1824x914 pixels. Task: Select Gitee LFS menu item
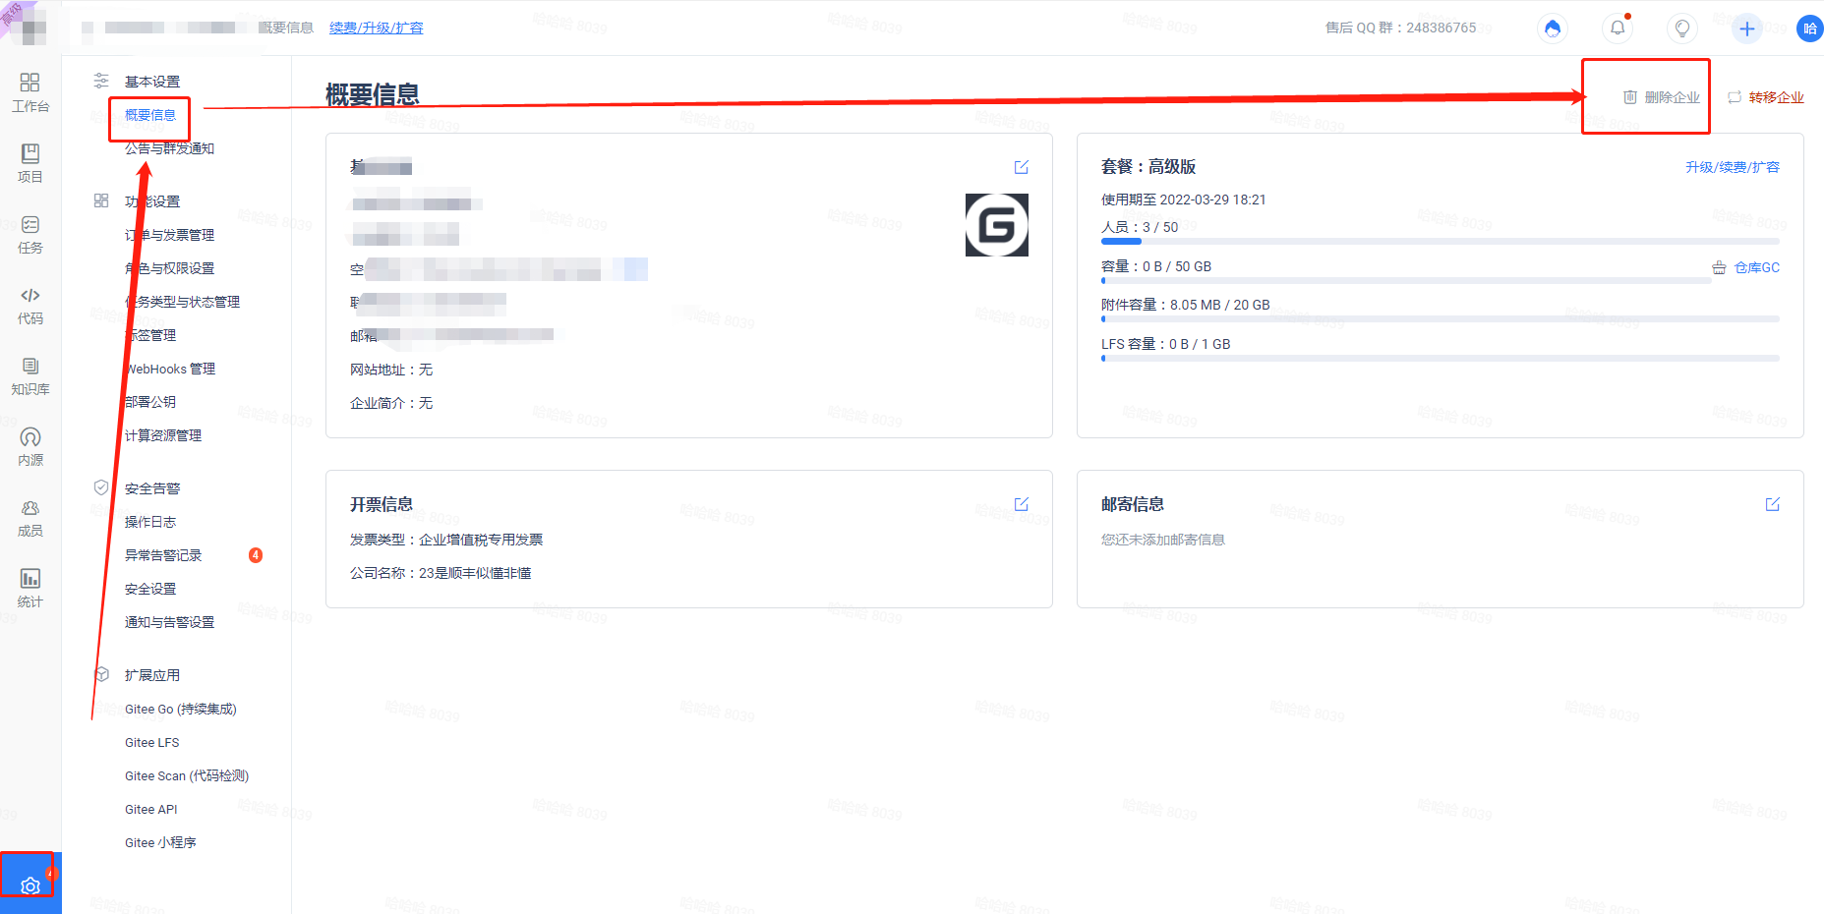152,742
